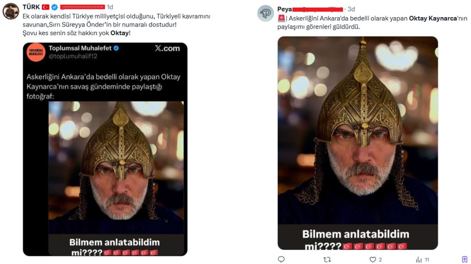Click the red siren emoji in right tweet
The image size is (471, 264).
(281, 19)
